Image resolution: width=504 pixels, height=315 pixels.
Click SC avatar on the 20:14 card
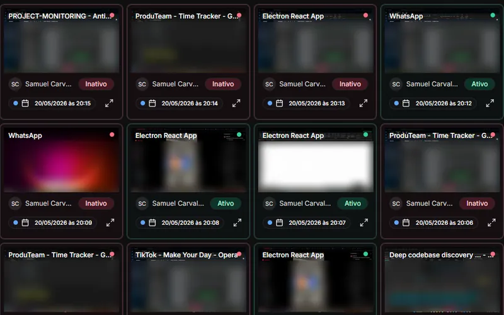142,84
